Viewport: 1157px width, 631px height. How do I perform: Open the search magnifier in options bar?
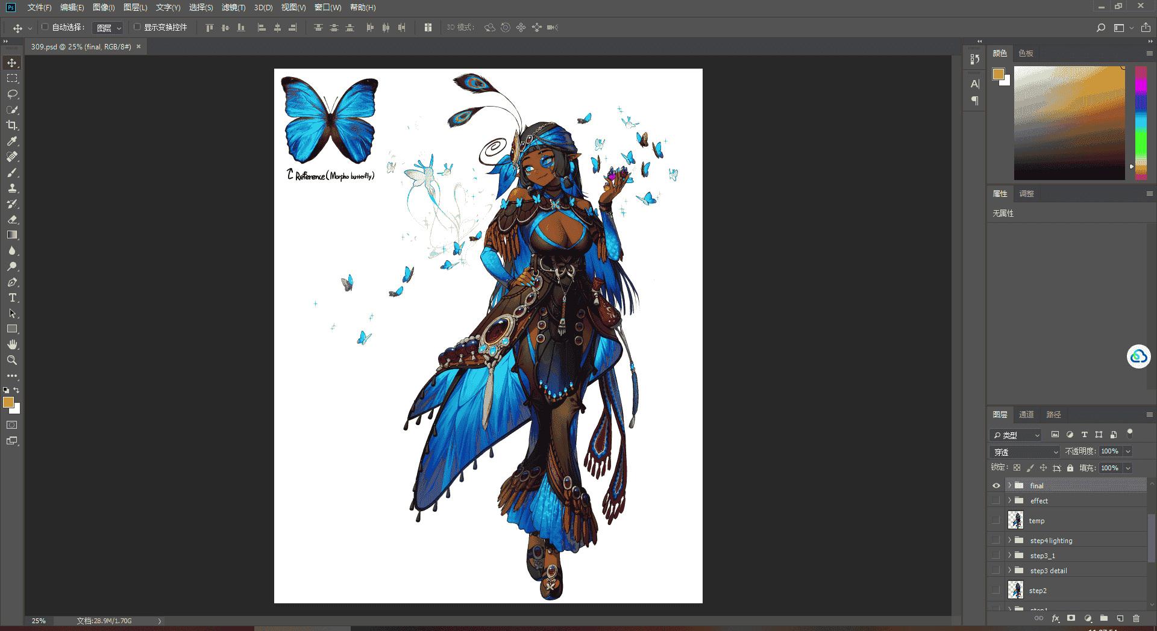pos(1101,28)
